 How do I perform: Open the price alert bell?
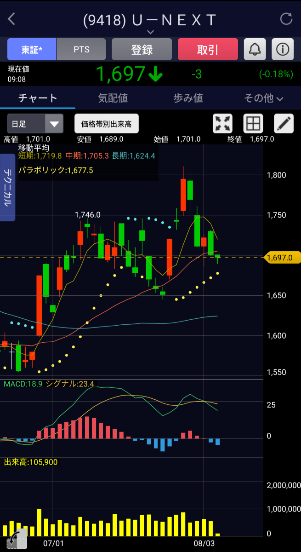click(255, 49)
